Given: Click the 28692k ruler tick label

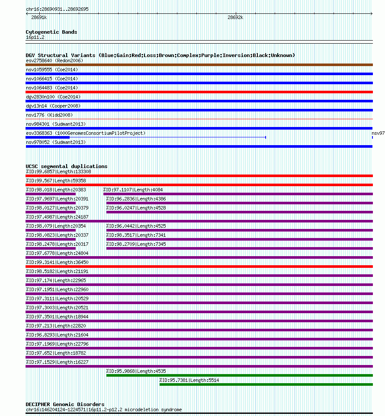Looking at the screenshot, I should click(235, 18).
